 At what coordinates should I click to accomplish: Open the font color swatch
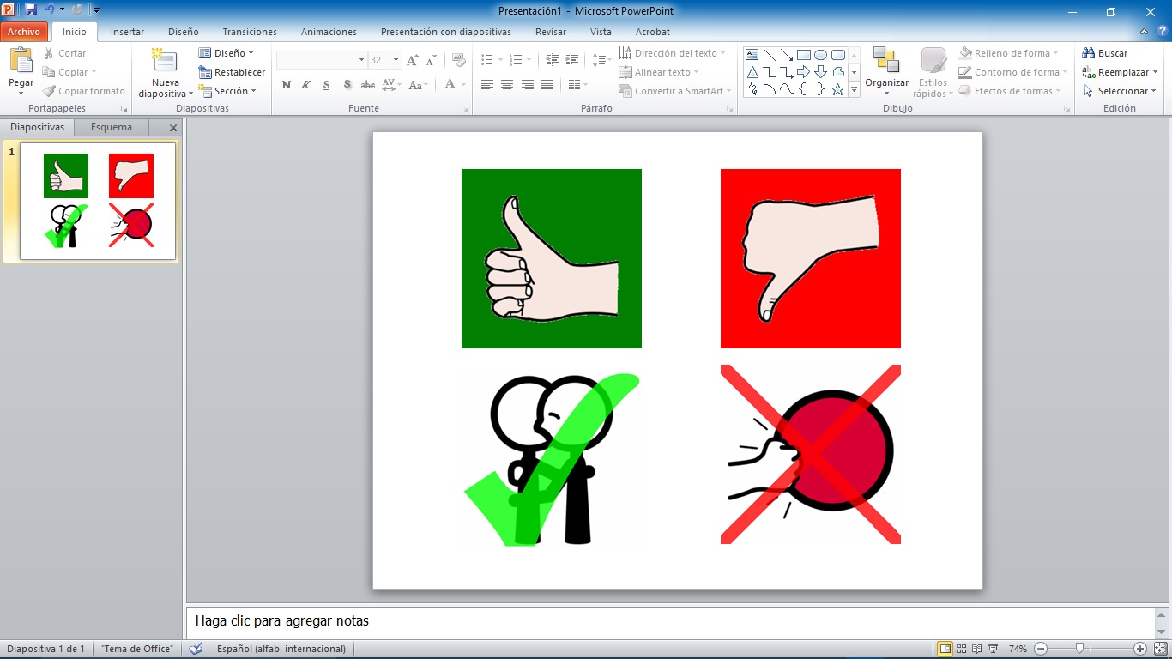pyautogui.click(x=451, y=85)
